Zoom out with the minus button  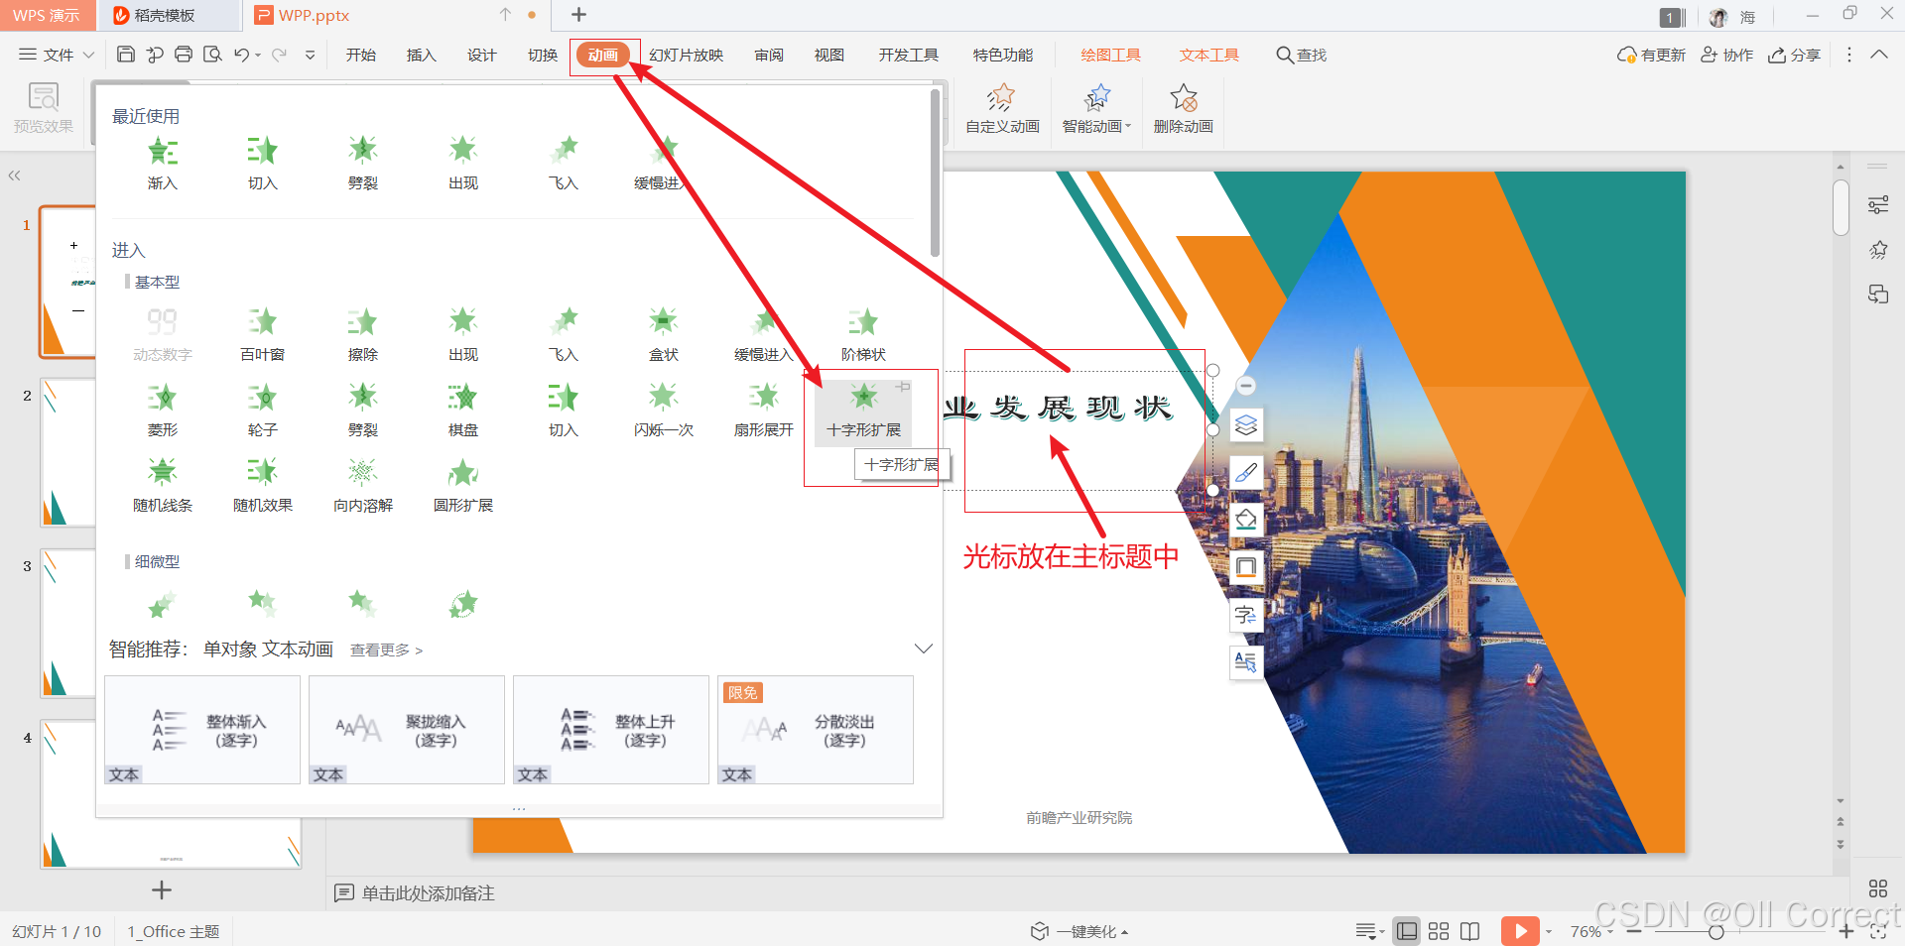(x=1633, y=932)
